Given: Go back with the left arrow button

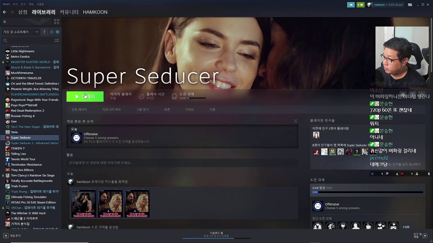Looking at the screenshot, I should click(x=4, y=12).
